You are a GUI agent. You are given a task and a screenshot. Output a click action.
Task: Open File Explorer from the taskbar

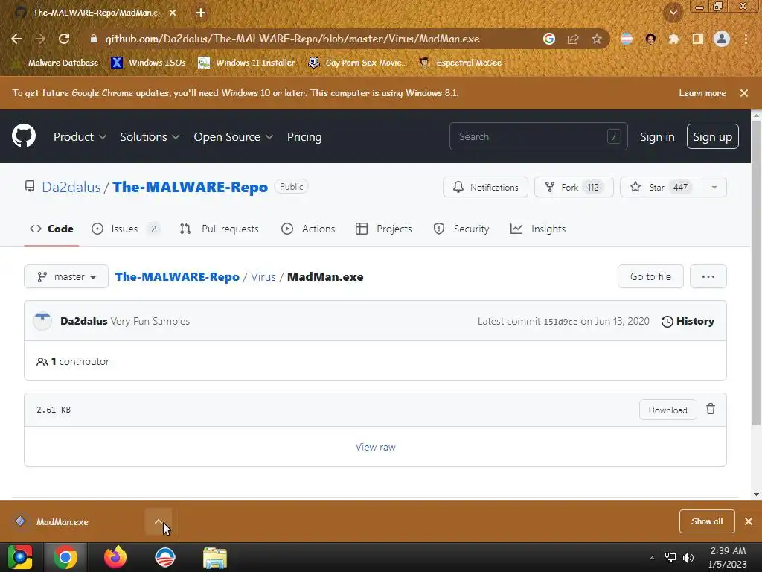[x=215, y=557]
